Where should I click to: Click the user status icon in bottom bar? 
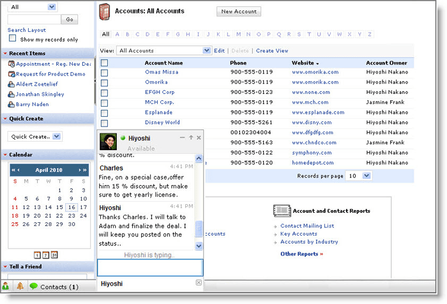coord(6,285)
